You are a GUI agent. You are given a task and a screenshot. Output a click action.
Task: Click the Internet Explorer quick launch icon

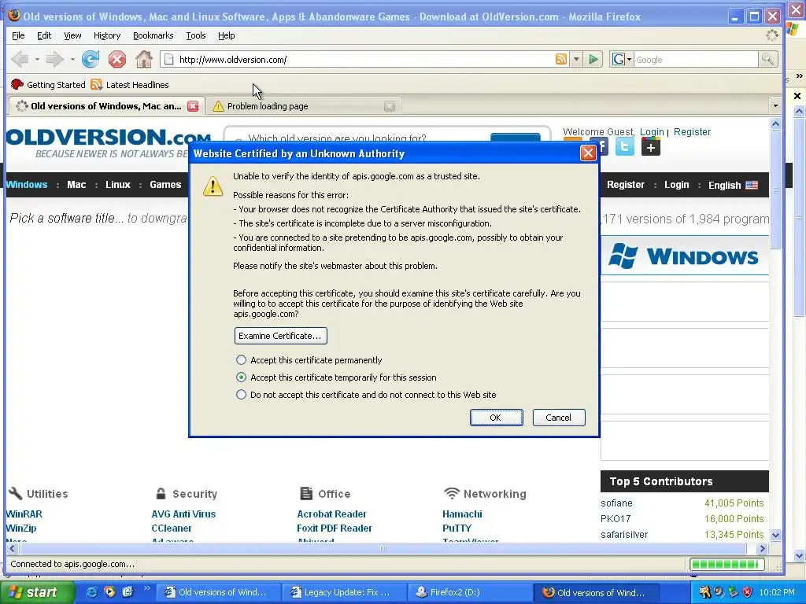click(91, 592)
